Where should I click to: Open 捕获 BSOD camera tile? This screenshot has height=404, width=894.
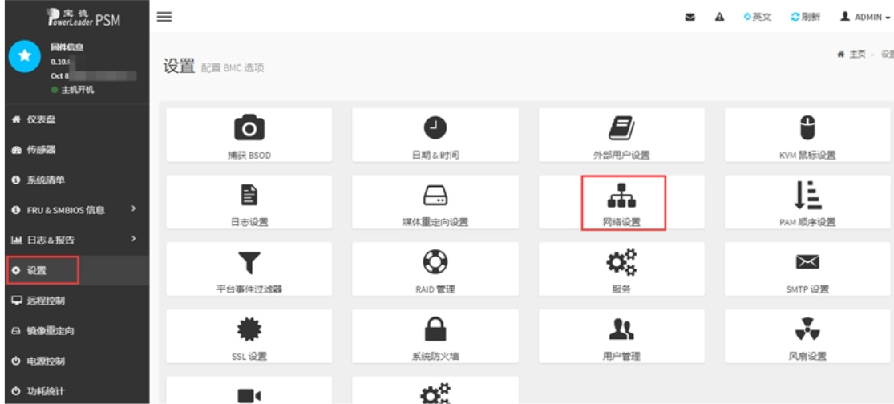pos(249,135)
